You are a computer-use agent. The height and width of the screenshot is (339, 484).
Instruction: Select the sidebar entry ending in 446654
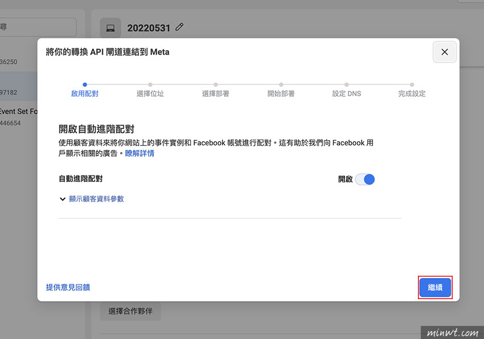tap(19, 117)
